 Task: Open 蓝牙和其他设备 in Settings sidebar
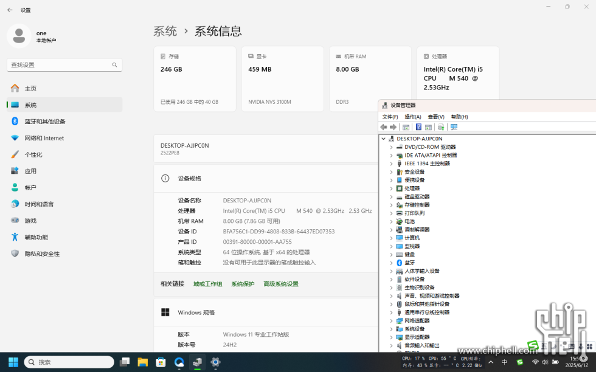(64, 122)
